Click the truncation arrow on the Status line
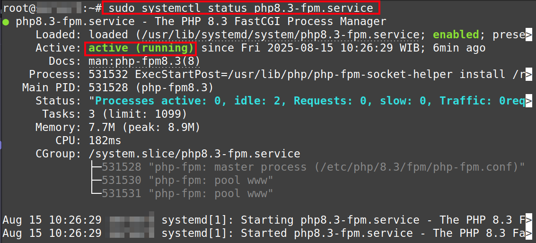This screenshot has height=243, width=536. point(529,101)
